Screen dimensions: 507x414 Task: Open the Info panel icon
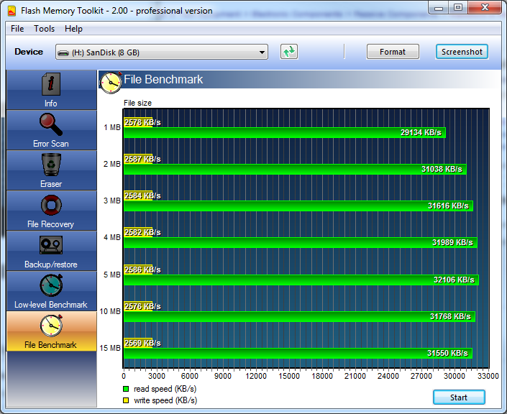[x=50, y=85]
